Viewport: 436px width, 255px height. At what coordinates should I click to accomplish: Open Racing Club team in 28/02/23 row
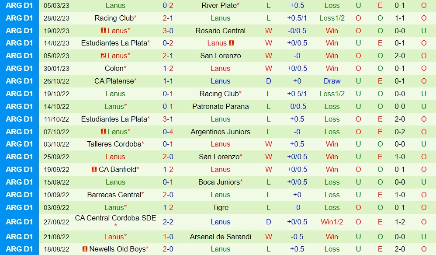point(114,18)
